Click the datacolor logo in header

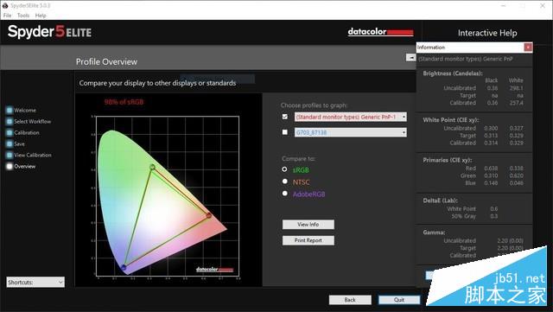click(x=380, y=32)
